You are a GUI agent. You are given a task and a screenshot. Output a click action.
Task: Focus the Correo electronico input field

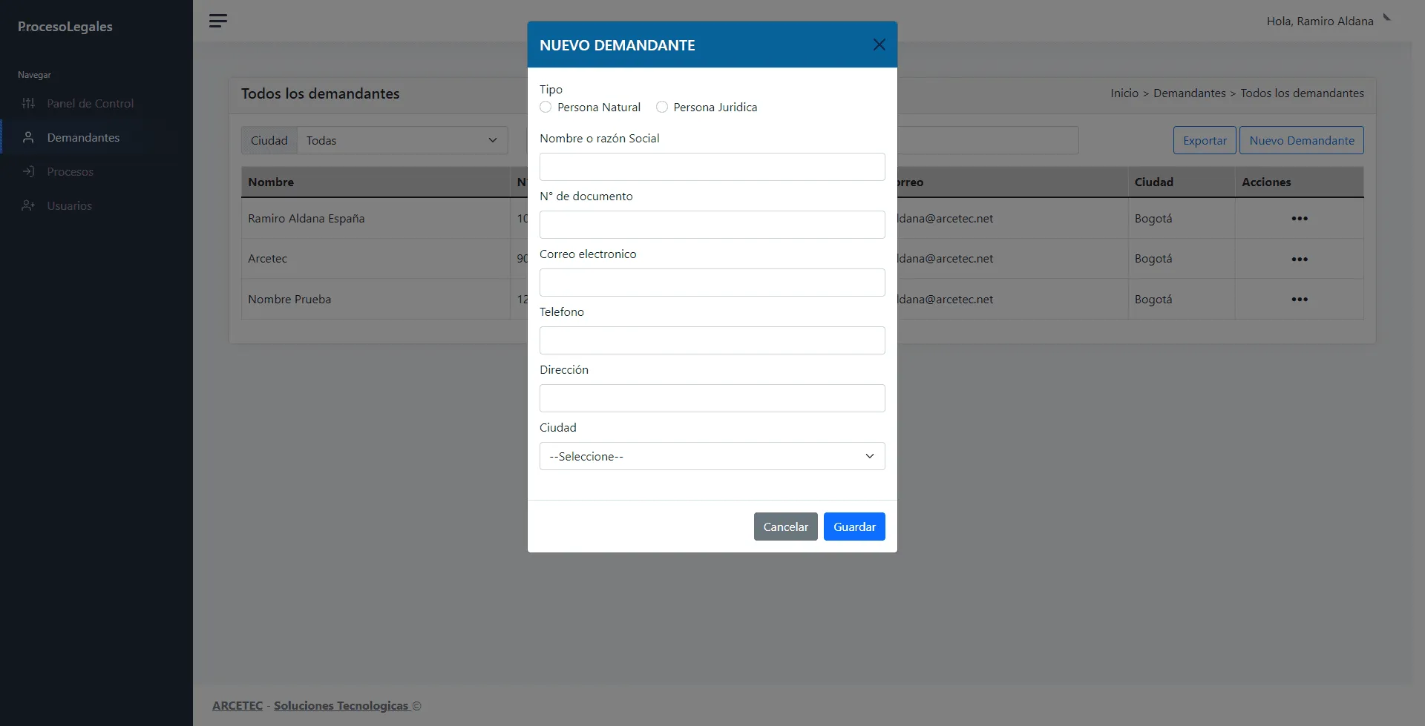coord(712,283)
